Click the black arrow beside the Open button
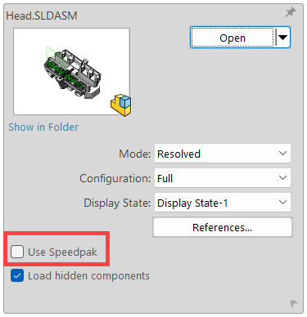 click(282, 38)
